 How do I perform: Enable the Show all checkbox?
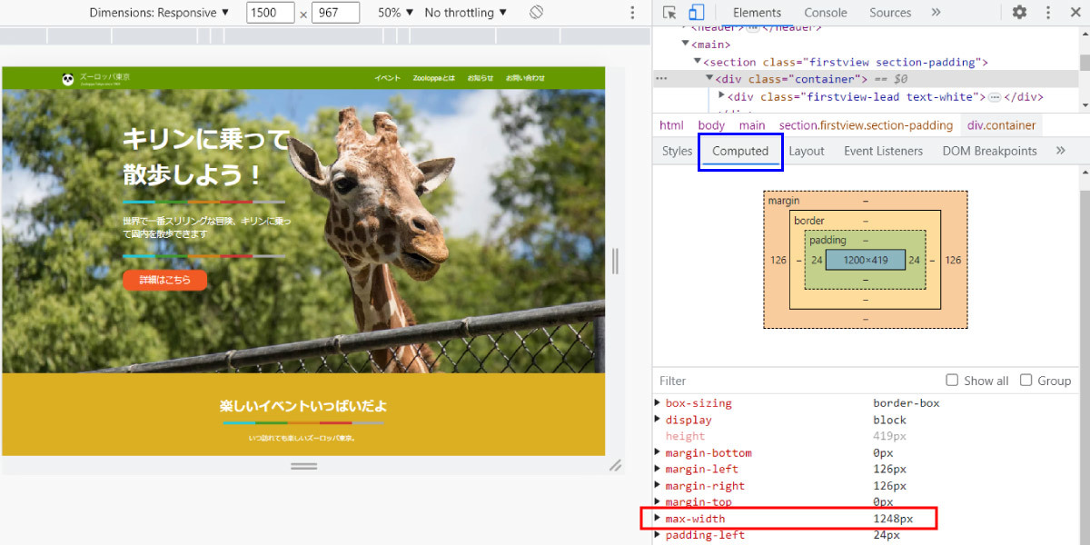coord(952,381)
